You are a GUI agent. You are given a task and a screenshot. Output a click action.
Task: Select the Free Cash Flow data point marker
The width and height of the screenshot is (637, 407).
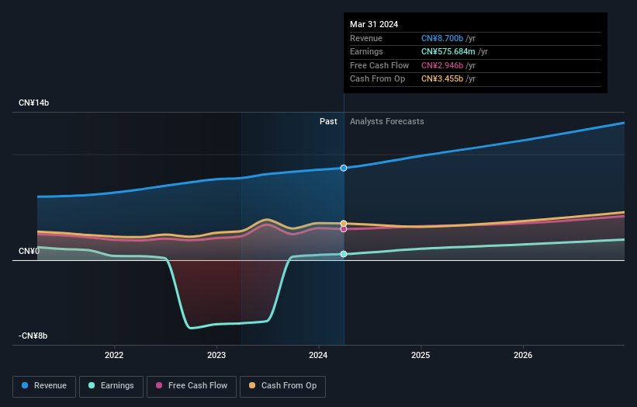coord(344,229)
